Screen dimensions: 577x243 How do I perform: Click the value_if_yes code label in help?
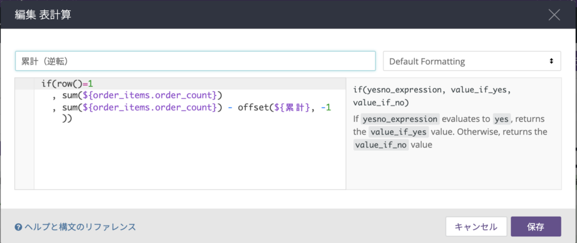pos(398,132)
